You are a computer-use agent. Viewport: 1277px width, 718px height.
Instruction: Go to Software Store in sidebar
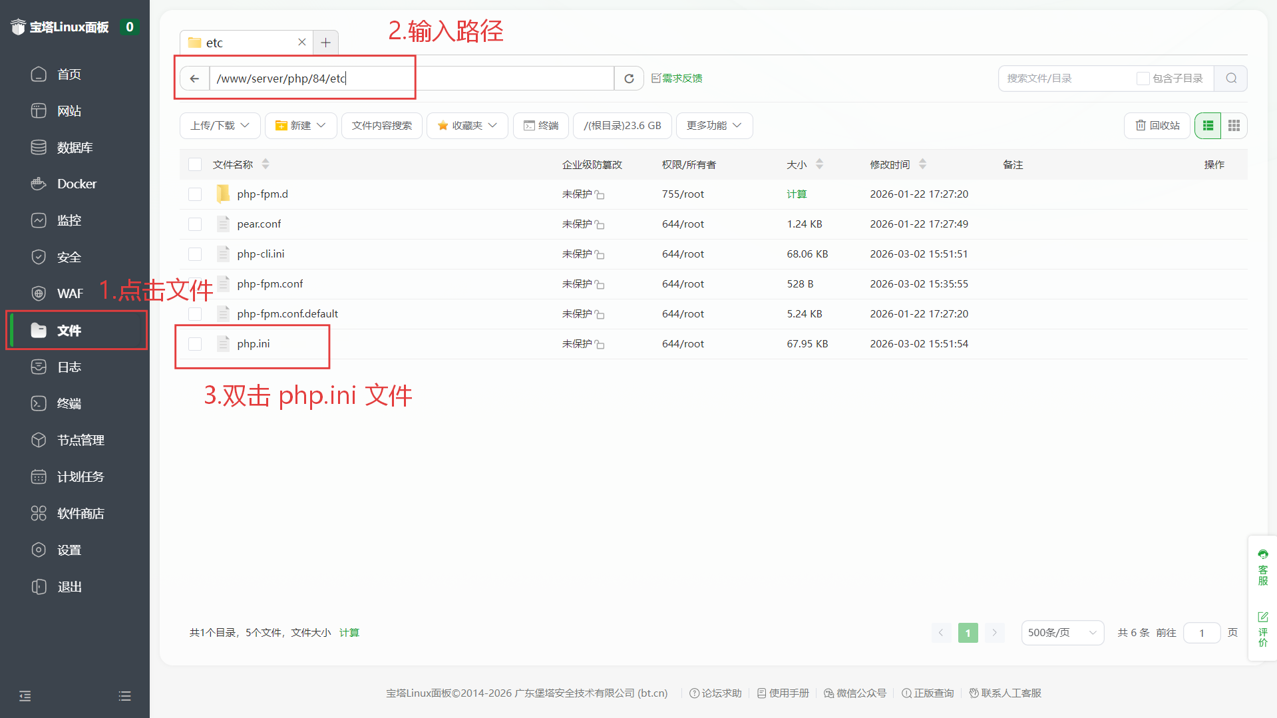tap(80, 514)
